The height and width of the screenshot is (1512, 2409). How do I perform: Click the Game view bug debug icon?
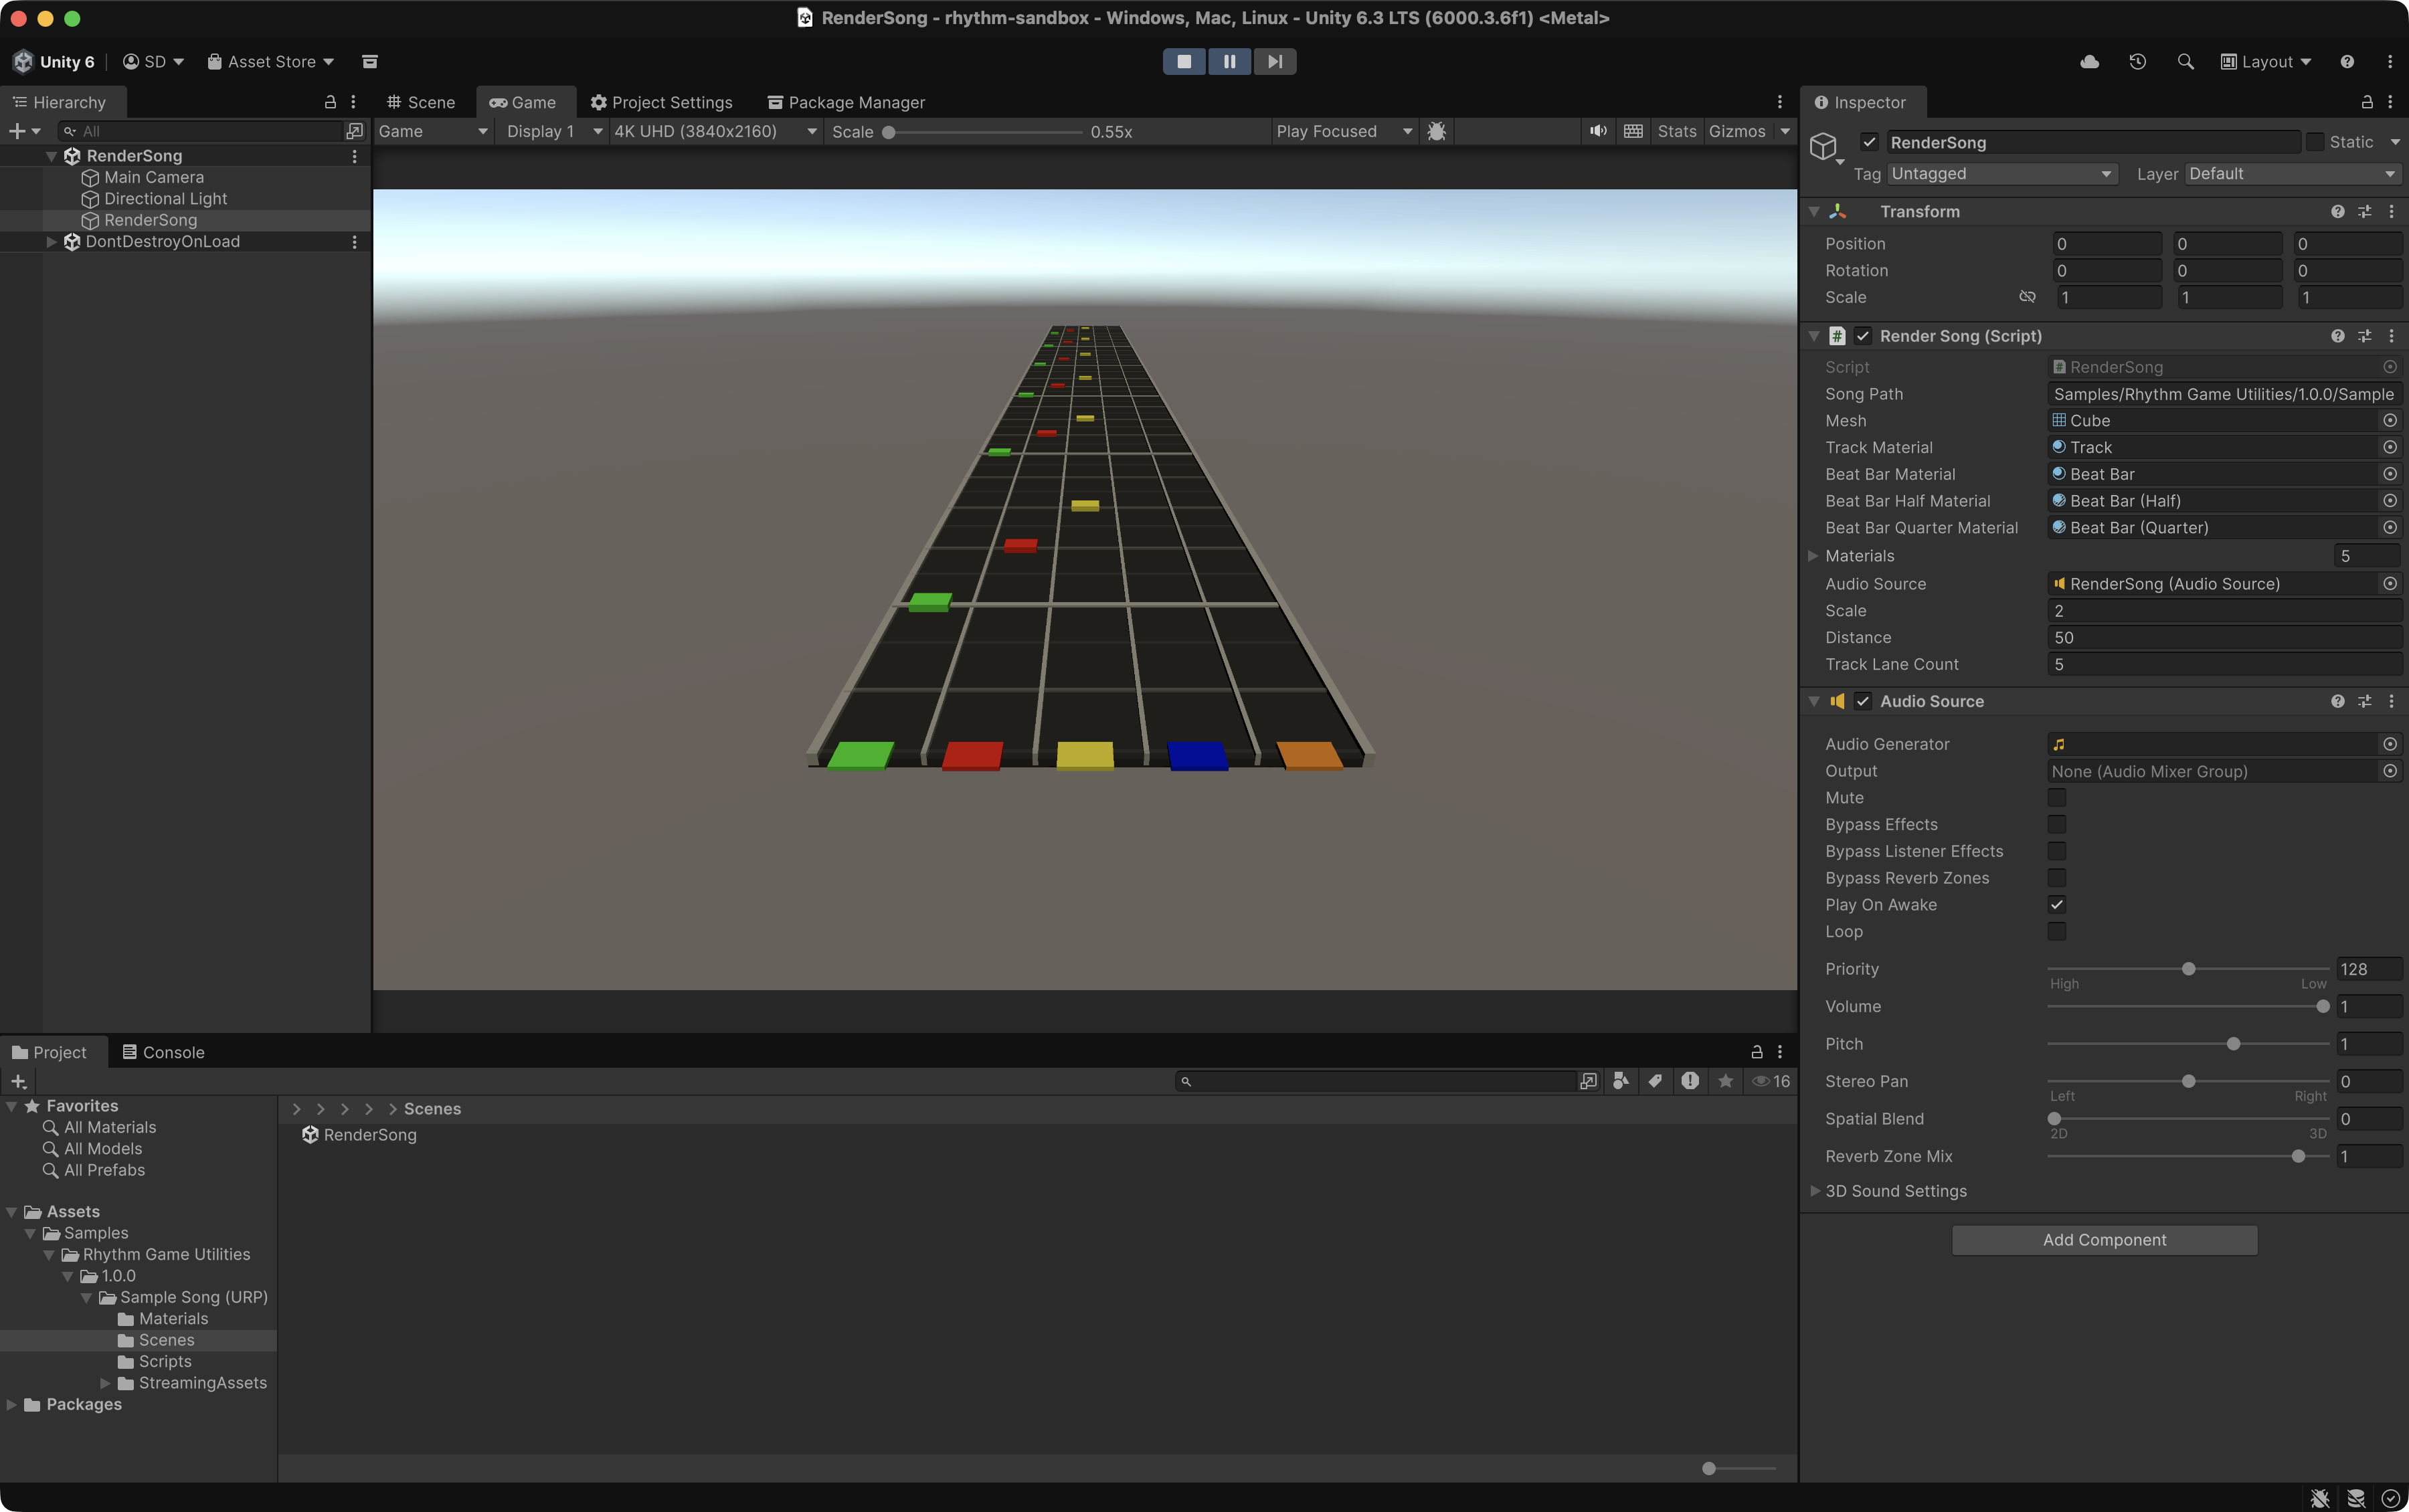click(1436, 131)
